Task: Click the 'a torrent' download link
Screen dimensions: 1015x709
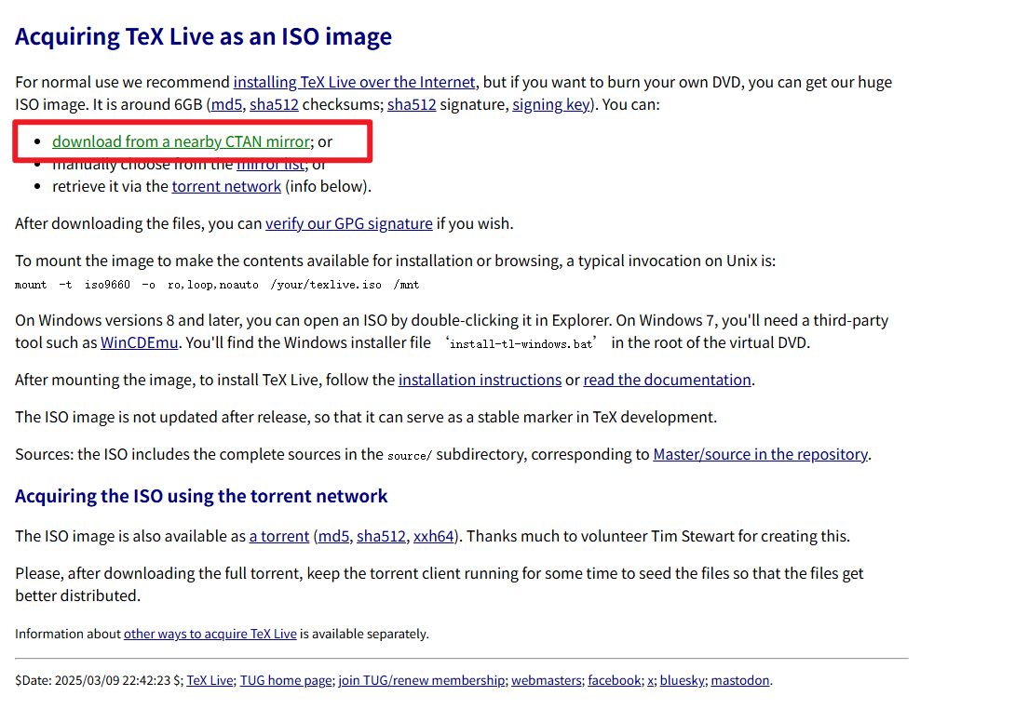Action: 279,536
